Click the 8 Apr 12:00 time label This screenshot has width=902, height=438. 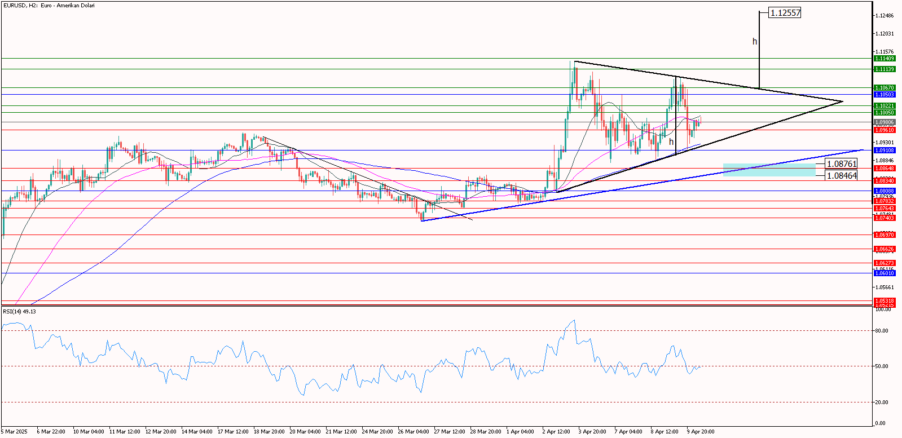665,432
